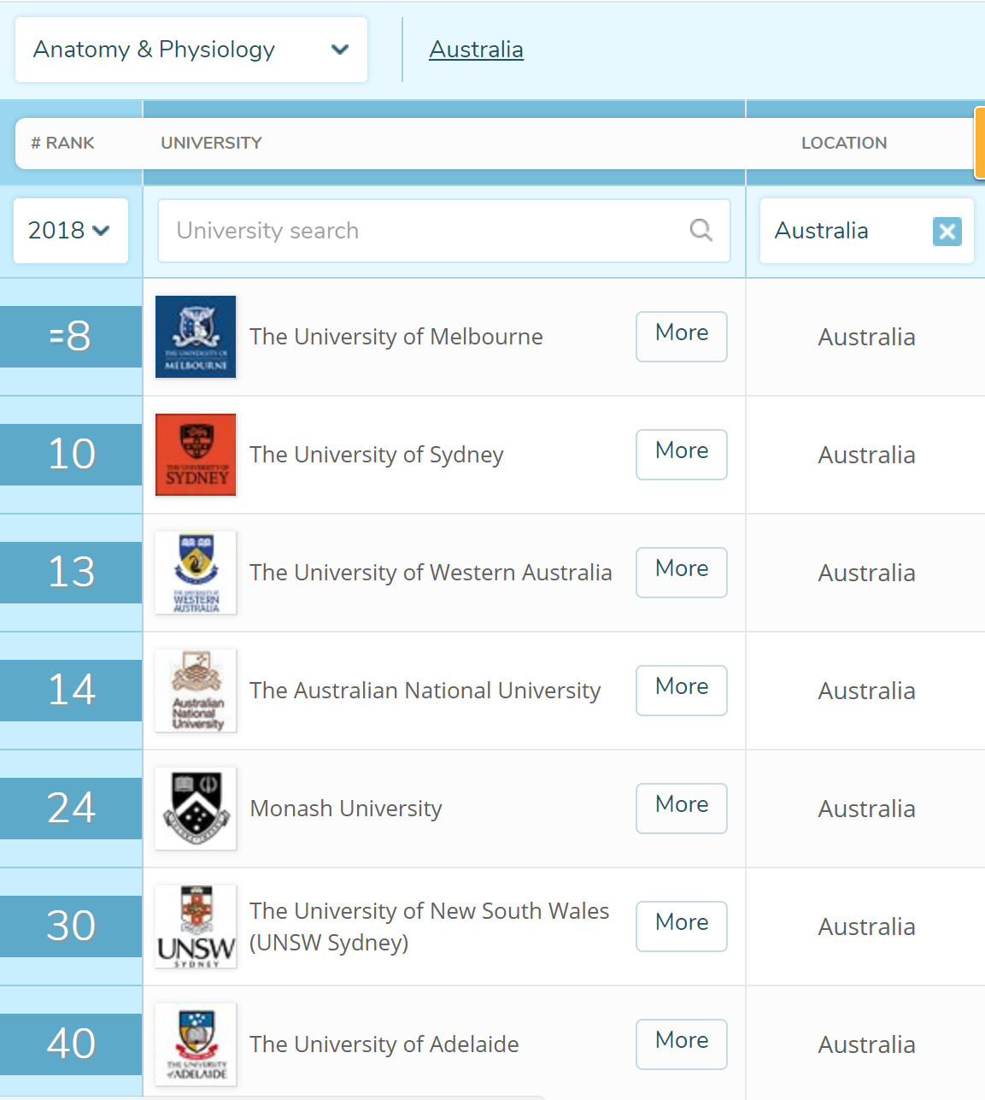Open the Monash University crest logo

coord(196,809)
